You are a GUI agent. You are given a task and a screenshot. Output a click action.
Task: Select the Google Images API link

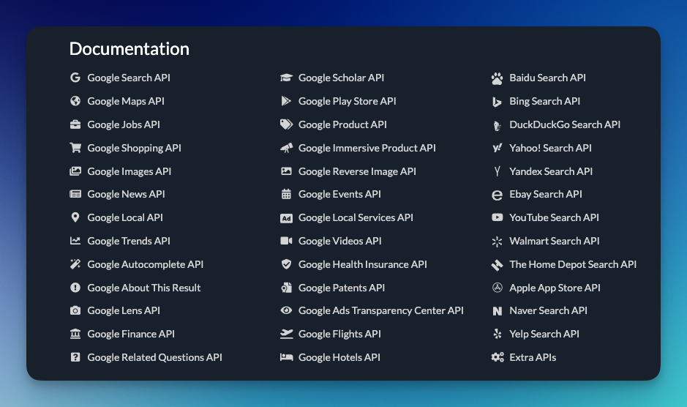click(x=129, y=171)
